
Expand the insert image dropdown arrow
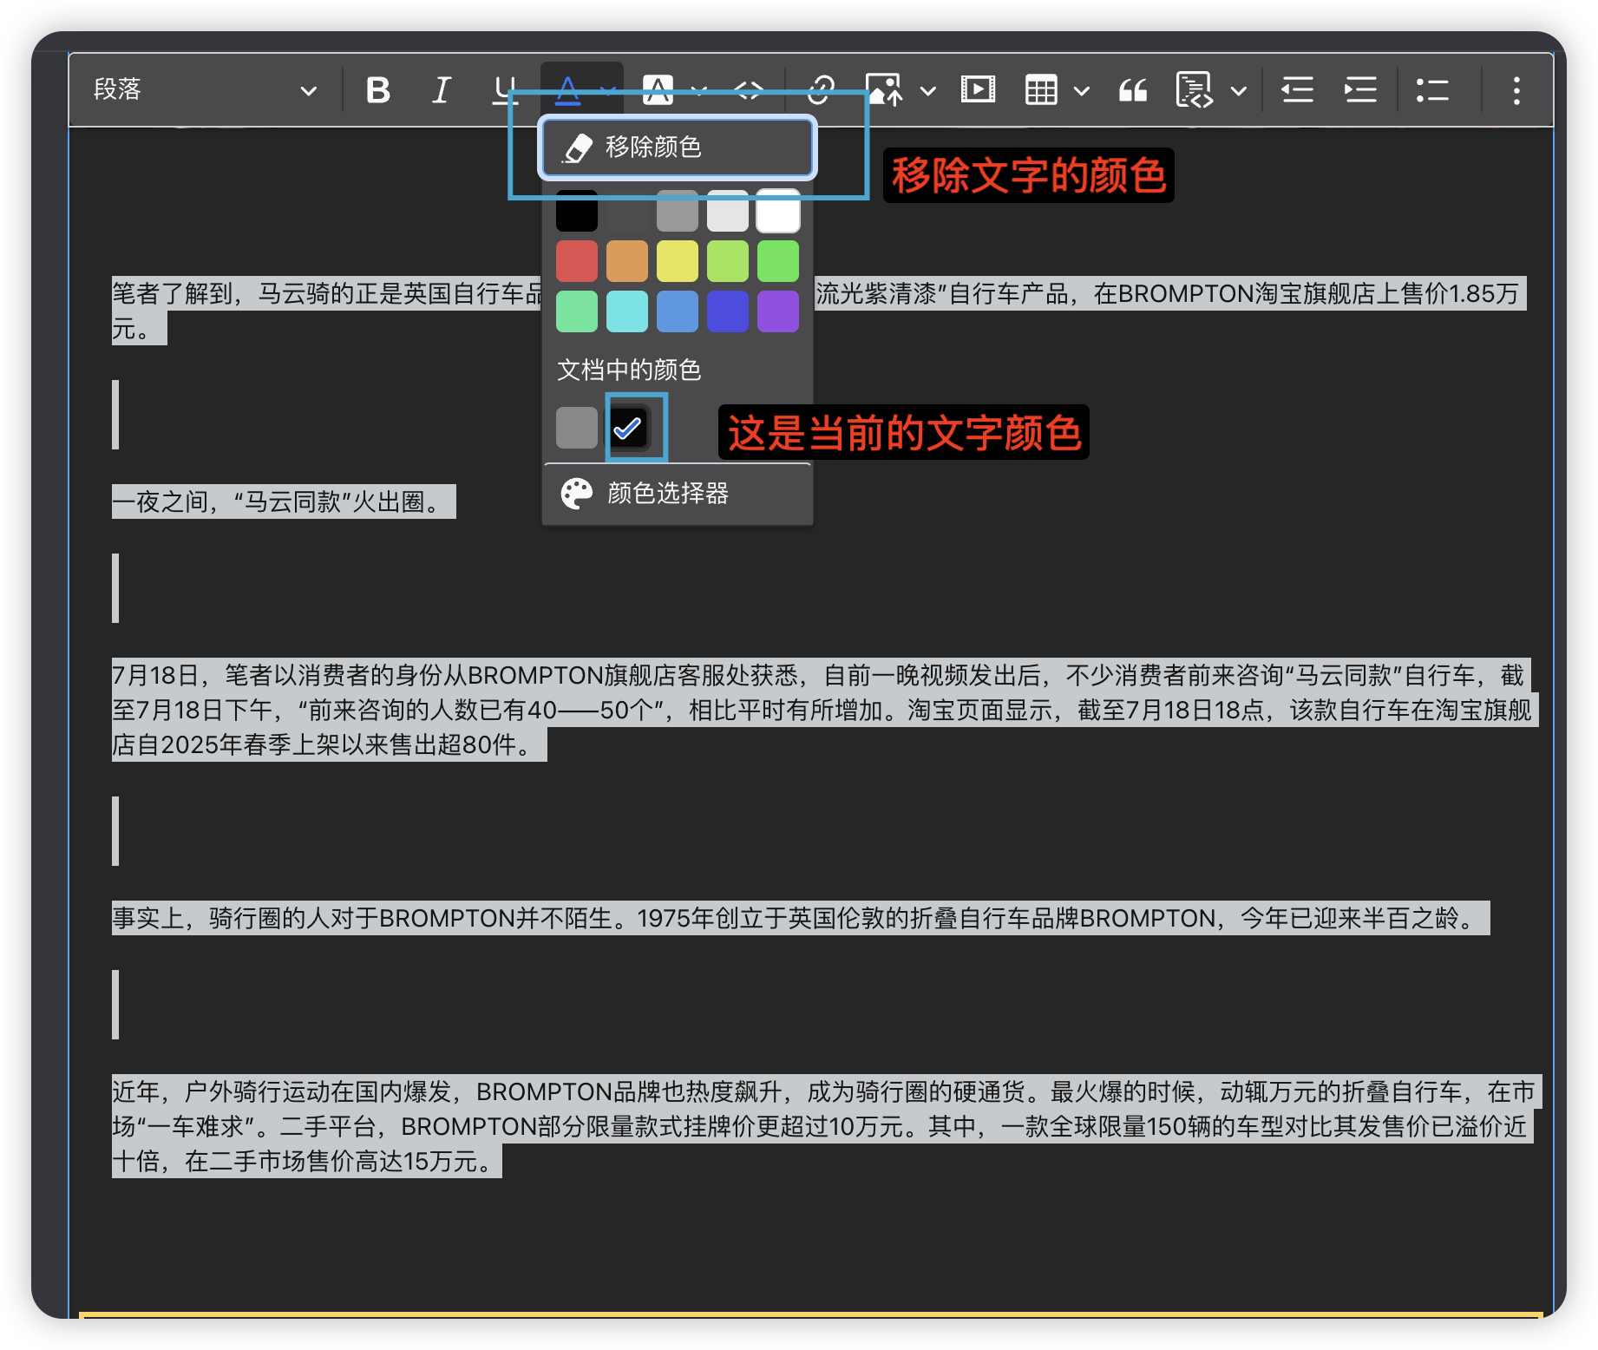click(x=927, y=90)
